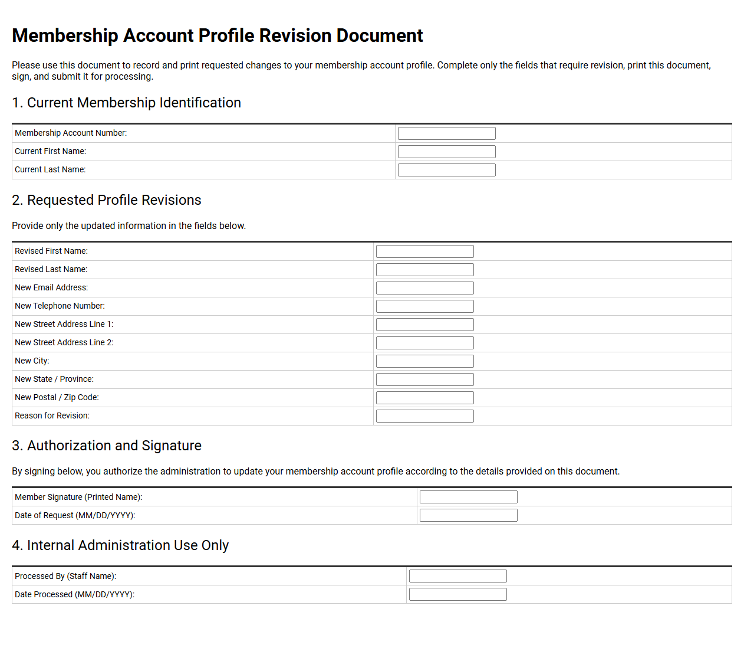Click the 'New Telephone Number:' label
This screenshot has width=744, height=661.
(60, 306)
